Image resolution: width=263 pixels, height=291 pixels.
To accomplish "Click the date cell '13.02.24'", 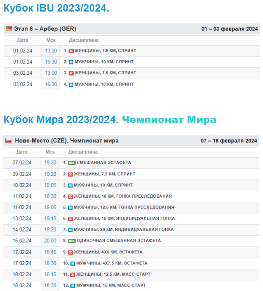I will pyautogui.click(x=22, y=219).
